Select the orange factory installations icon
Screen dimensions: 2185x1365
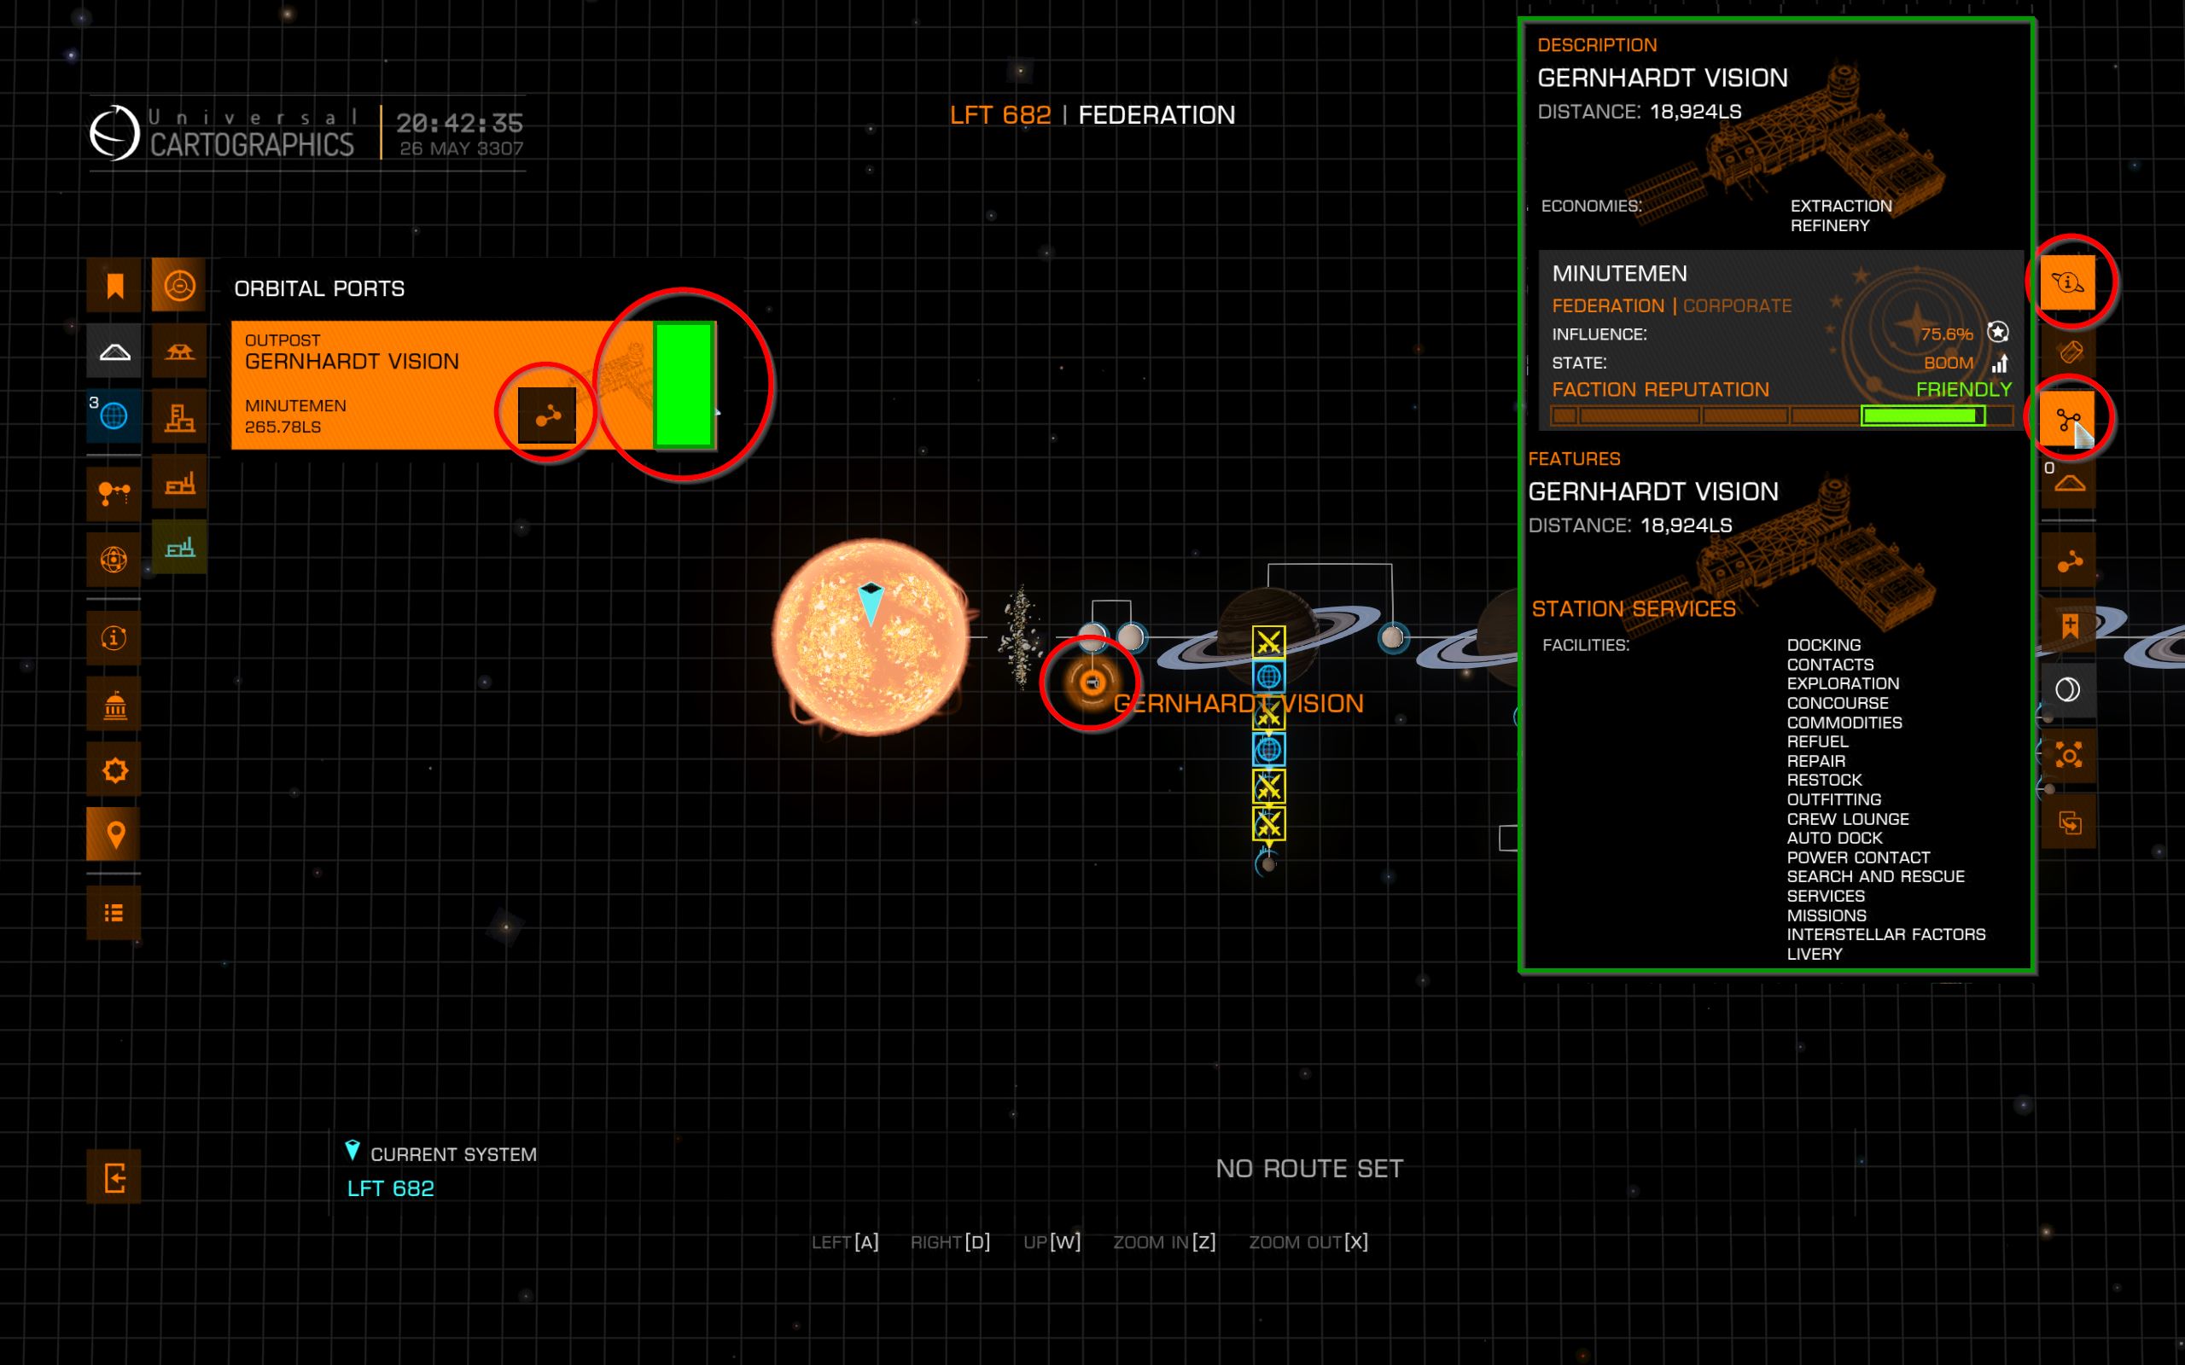pos(178,482)
